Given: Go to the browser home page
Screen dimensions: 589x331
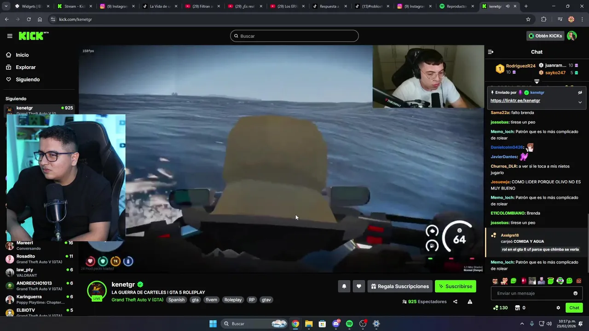Looking at the screenshot, I should click(40, 19).
